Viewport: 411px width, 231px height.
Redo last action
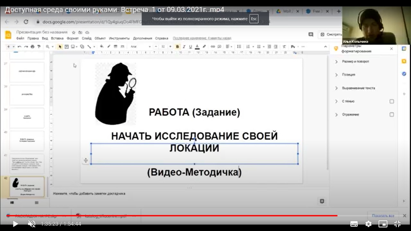[26, 47]
